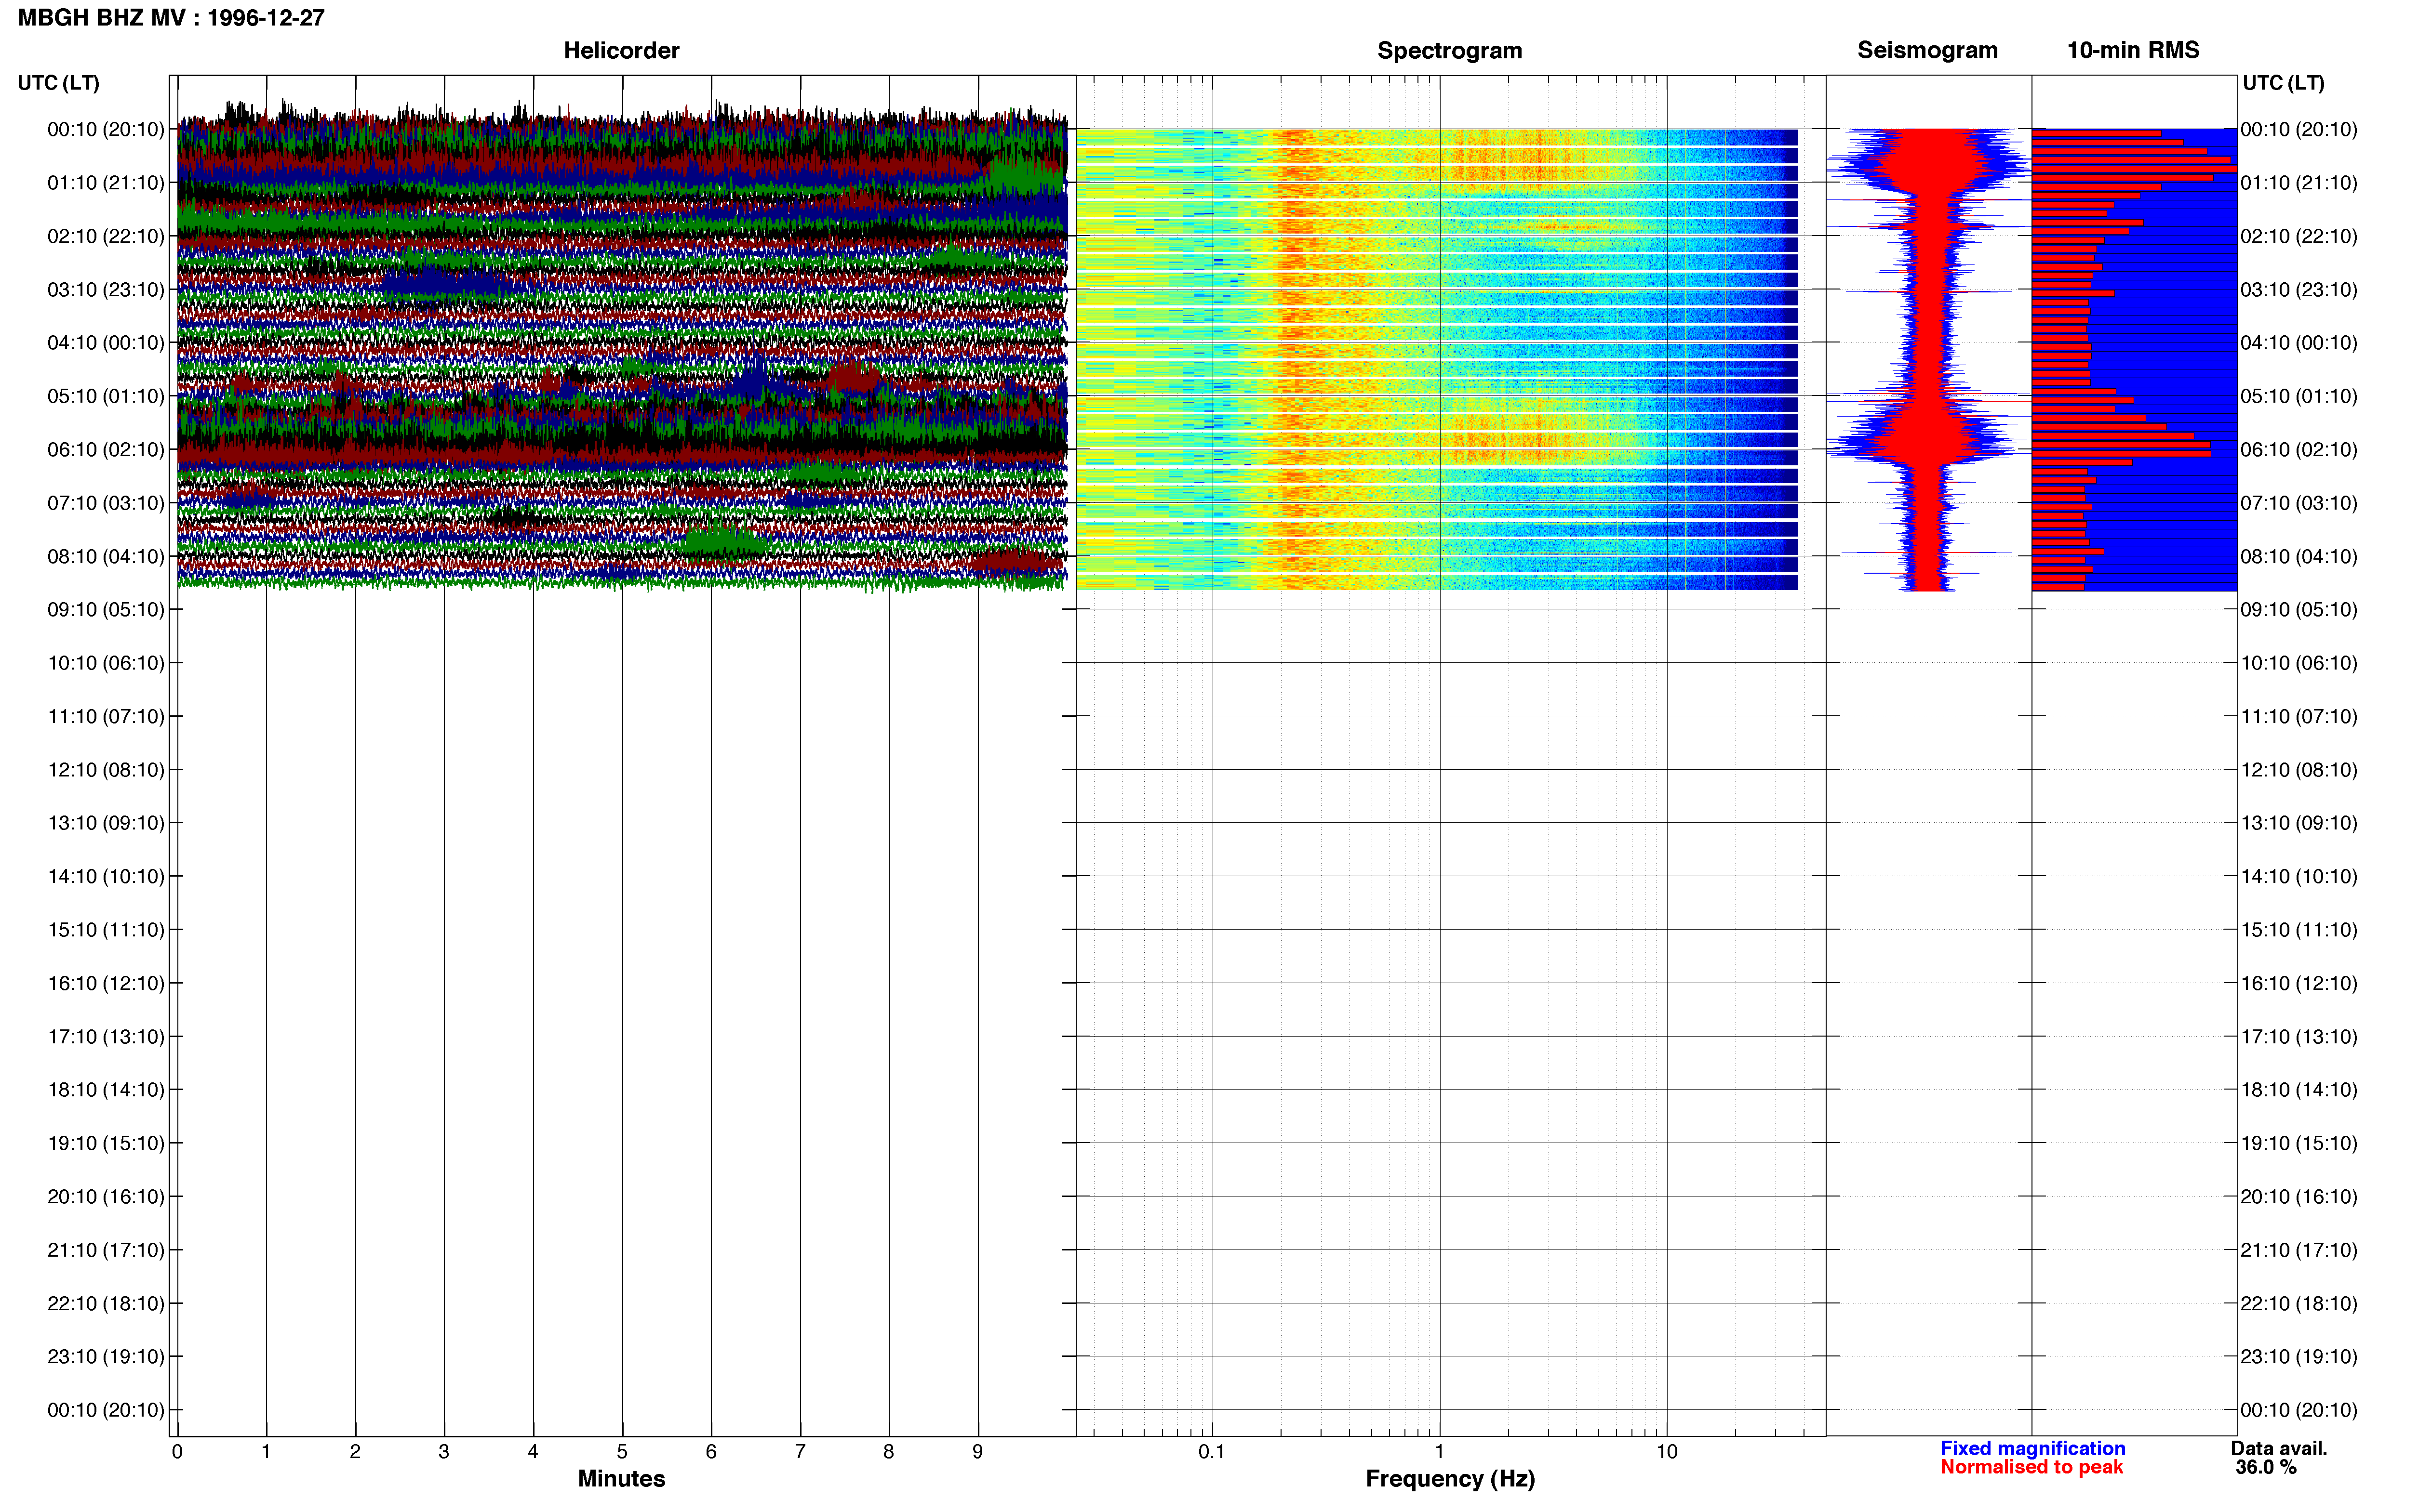The width and height of the screenshot is (2419, 1512).
Task: Click Frequency axis tick 10
Action: click(1667, 1451)
